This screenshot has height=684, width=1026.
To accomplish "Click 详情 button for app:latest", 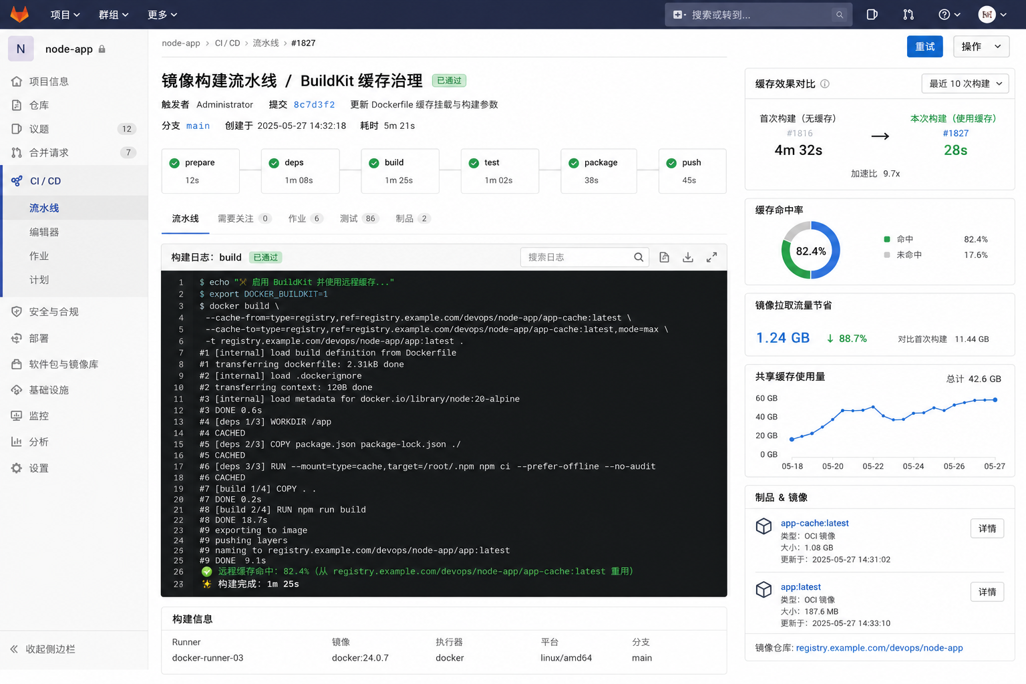I will [x=987, y=592].
